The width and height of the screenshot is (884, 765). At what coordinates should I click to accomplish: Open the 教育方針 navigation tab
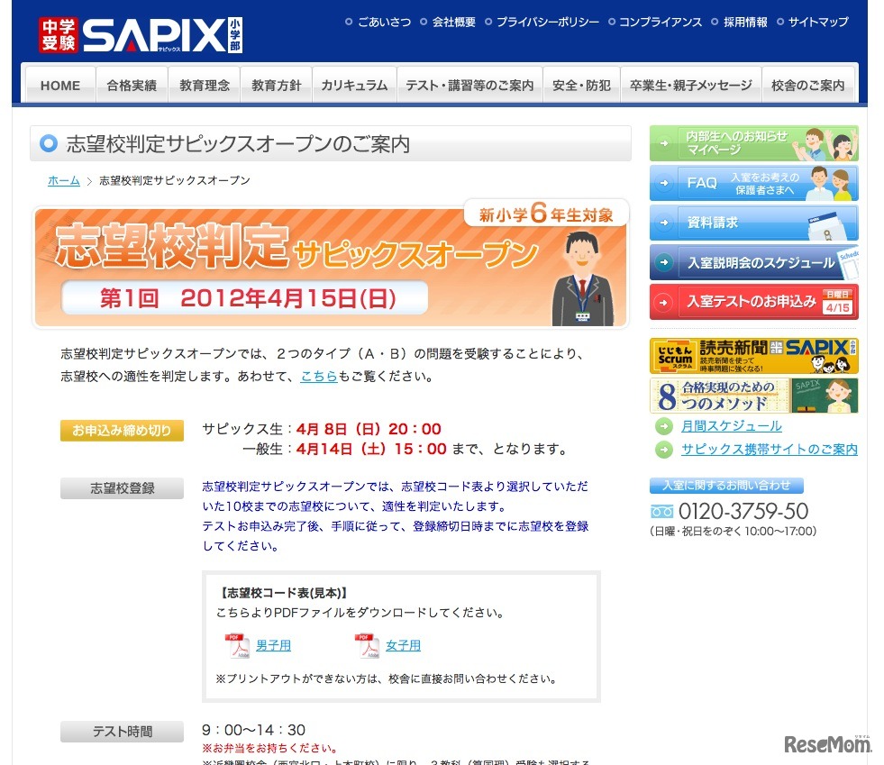277,85
